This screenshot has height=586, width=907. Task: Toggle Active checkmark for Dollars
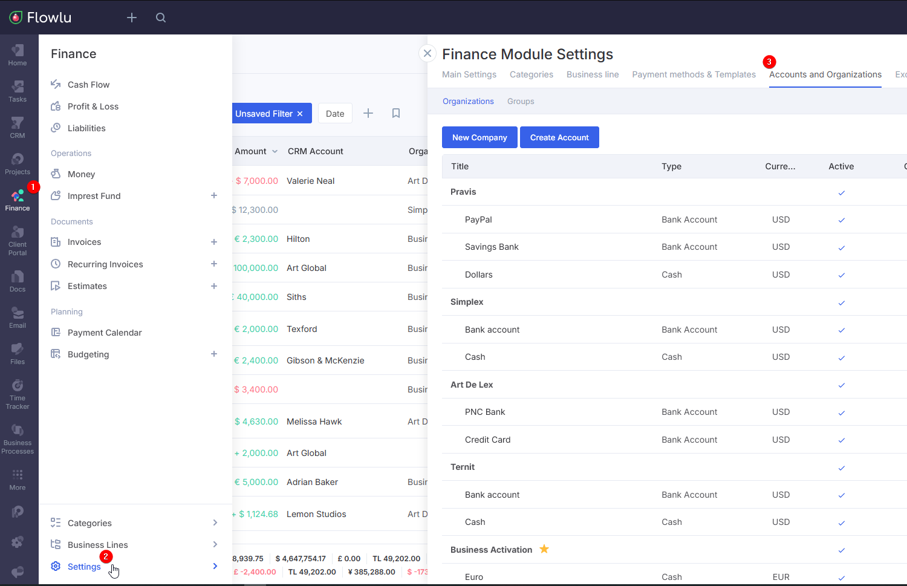(842, 275)
